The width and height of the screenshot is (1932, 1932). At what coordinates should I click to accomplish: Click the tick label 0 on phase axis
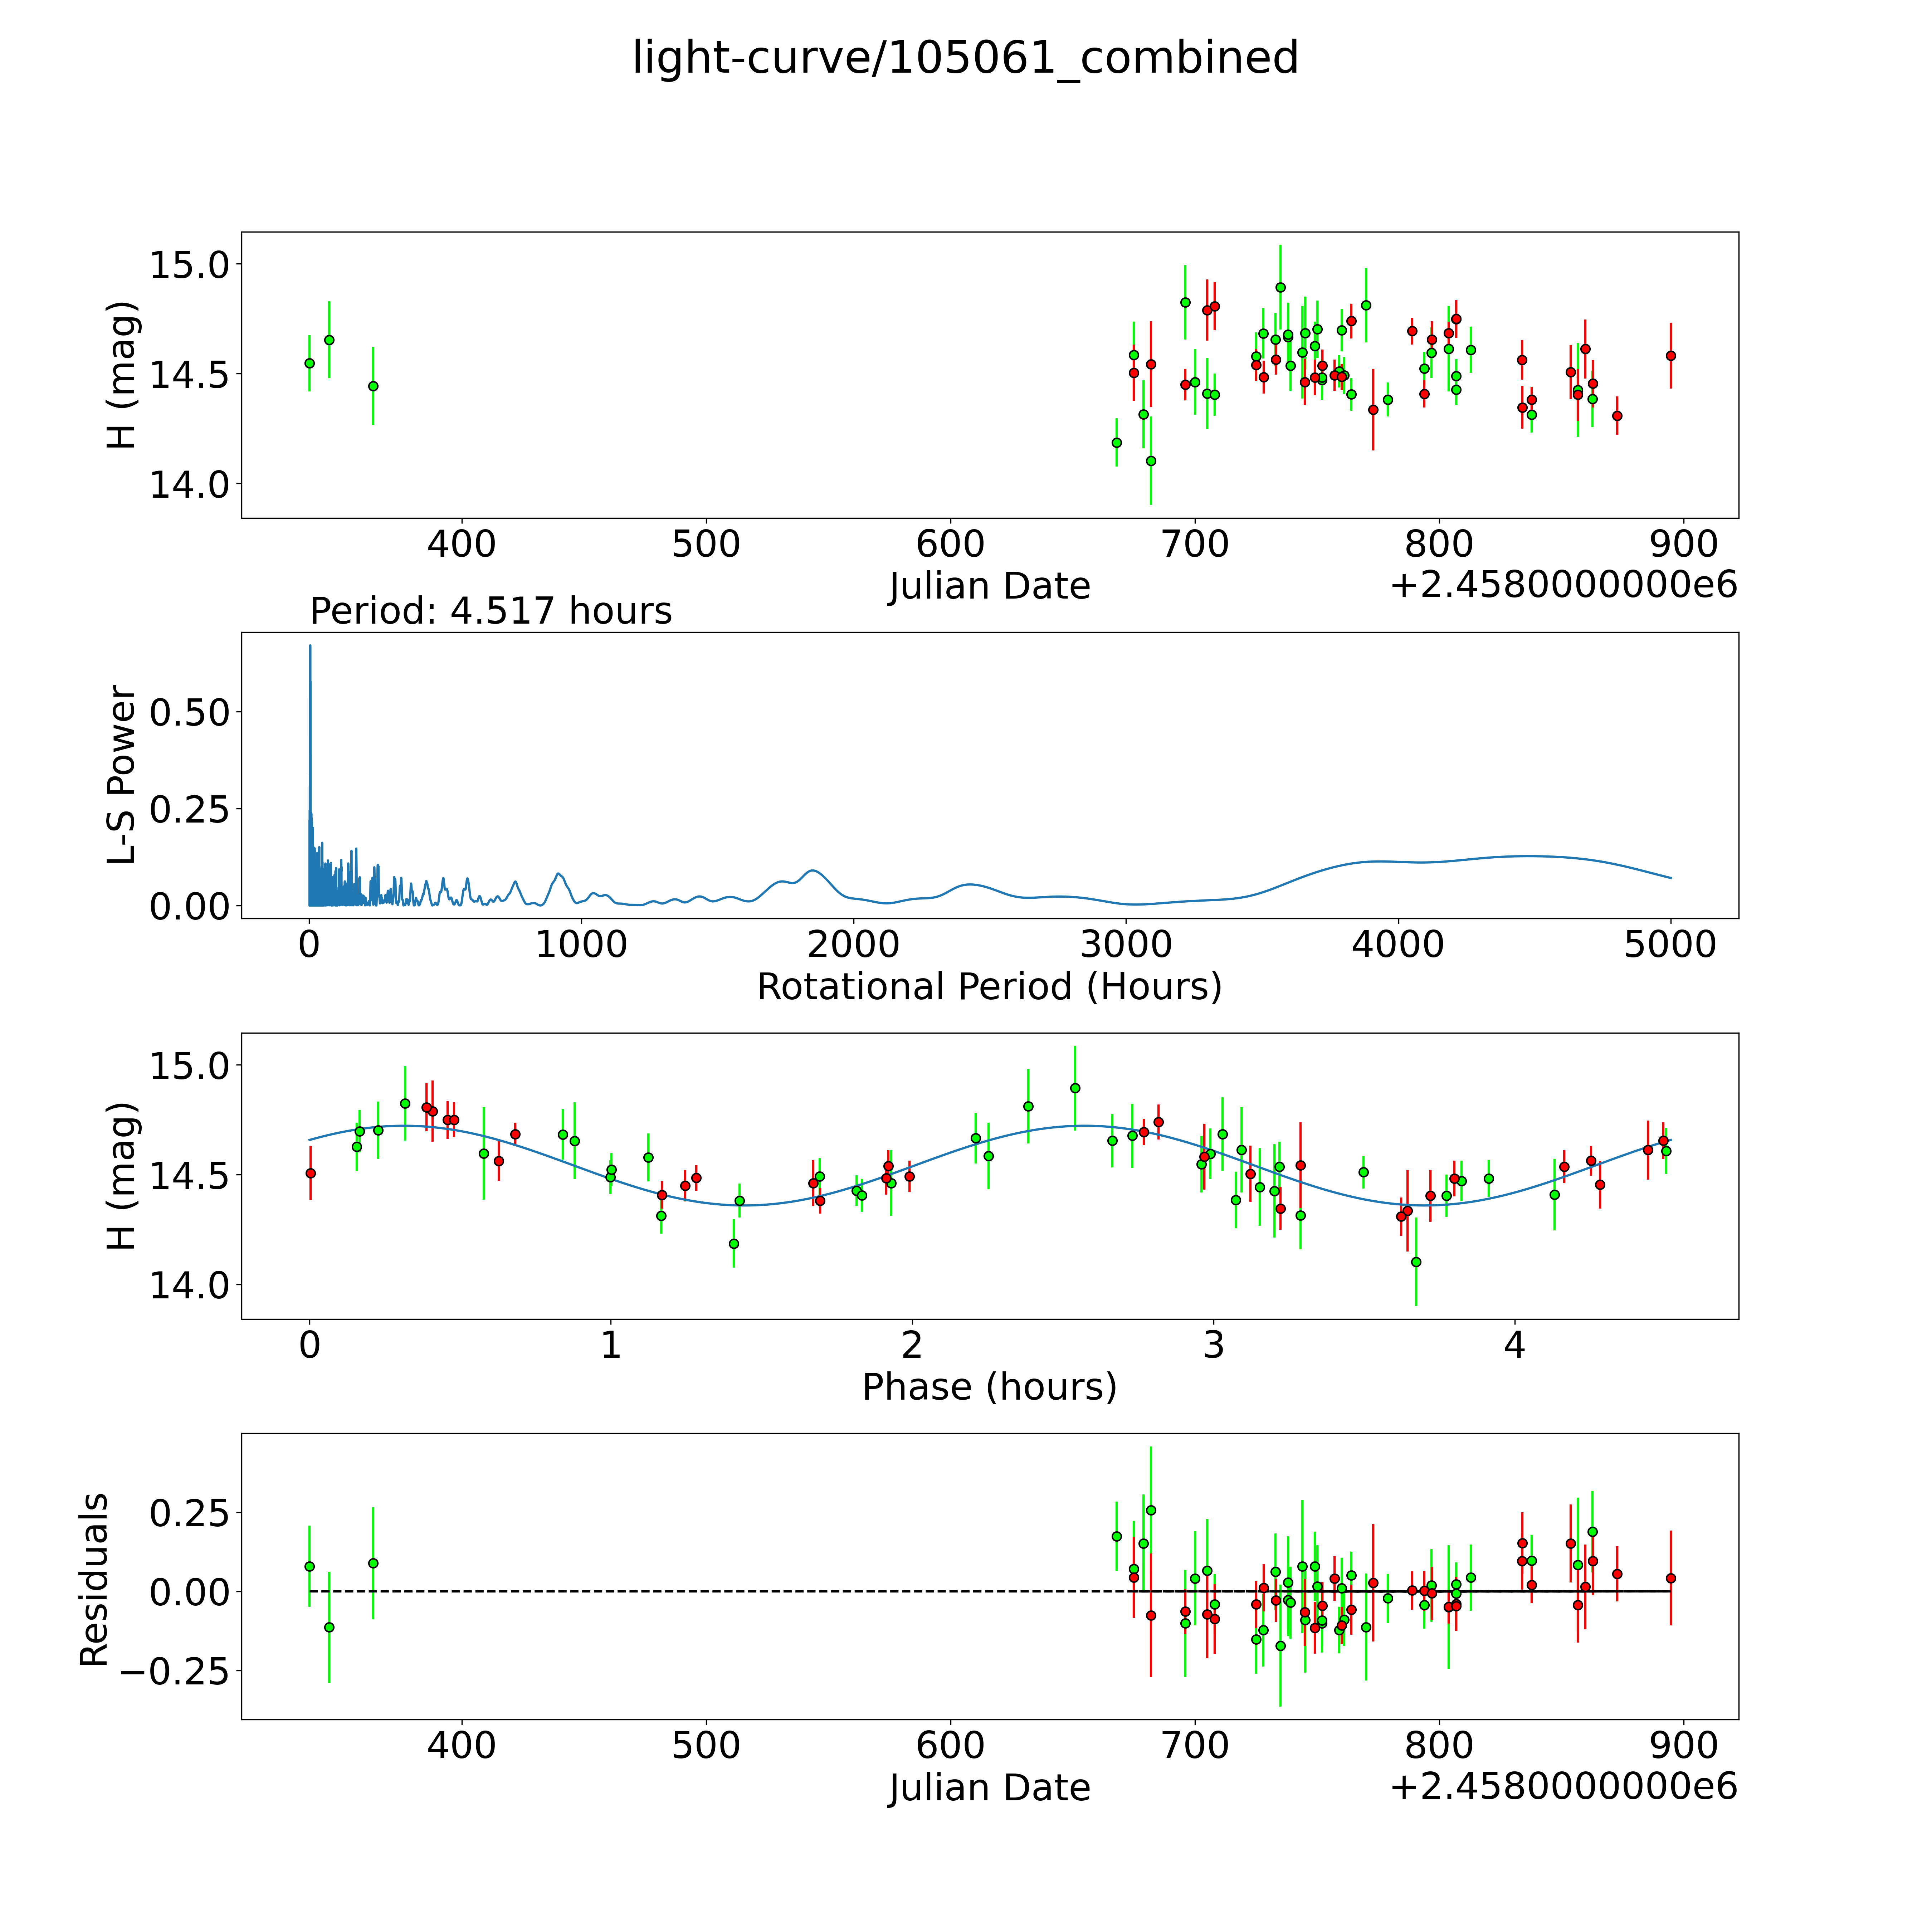[x=310, y=1345]
